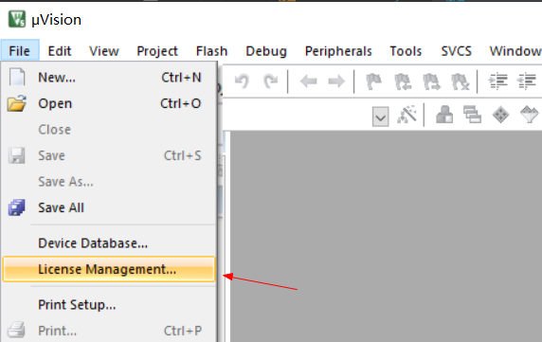Click the File Extensions, Books icon
542x342 pixels.
pyautogui.click(x=444, y=115)
